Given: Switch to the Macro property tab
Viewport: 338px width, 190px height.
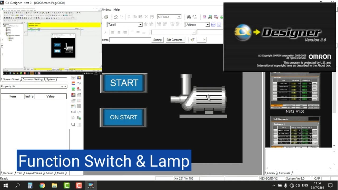Looking at the screenshot, I should point(60,173).
